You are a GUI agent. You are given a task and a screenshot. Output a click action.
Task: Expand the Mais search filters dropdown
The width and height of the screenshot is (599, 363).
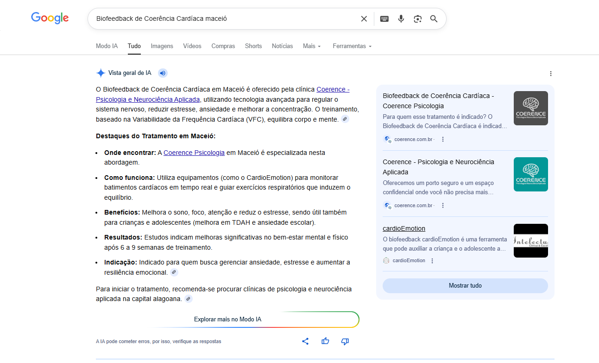pos(312,46)
